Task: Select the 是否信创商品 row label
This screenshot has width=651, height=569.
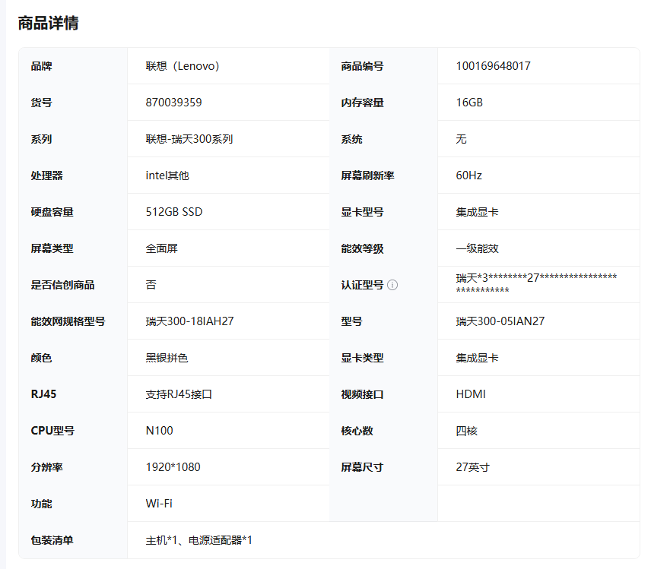Action: point(62,286)
